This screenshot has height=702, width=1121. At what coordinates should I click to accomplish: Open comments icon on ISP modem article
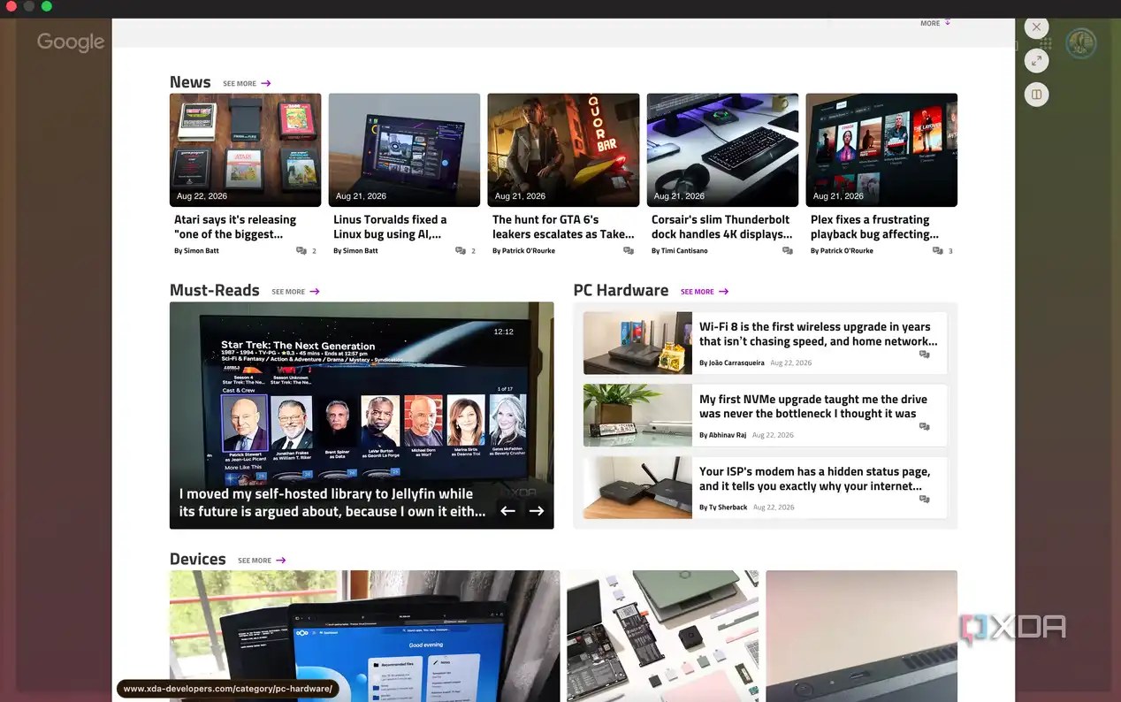click(x=925, y=500)
